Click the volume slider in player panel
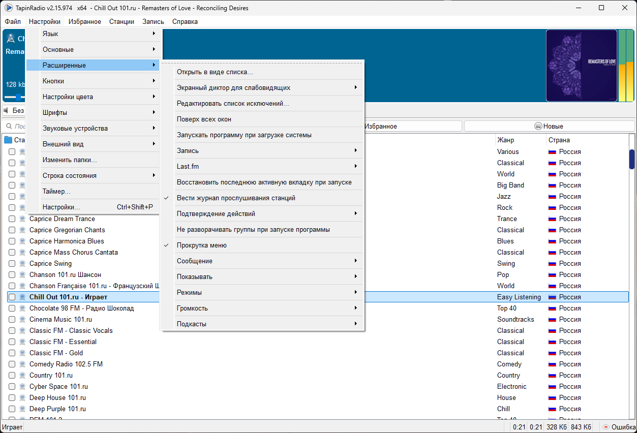637x433 pixels. point(15,97)
